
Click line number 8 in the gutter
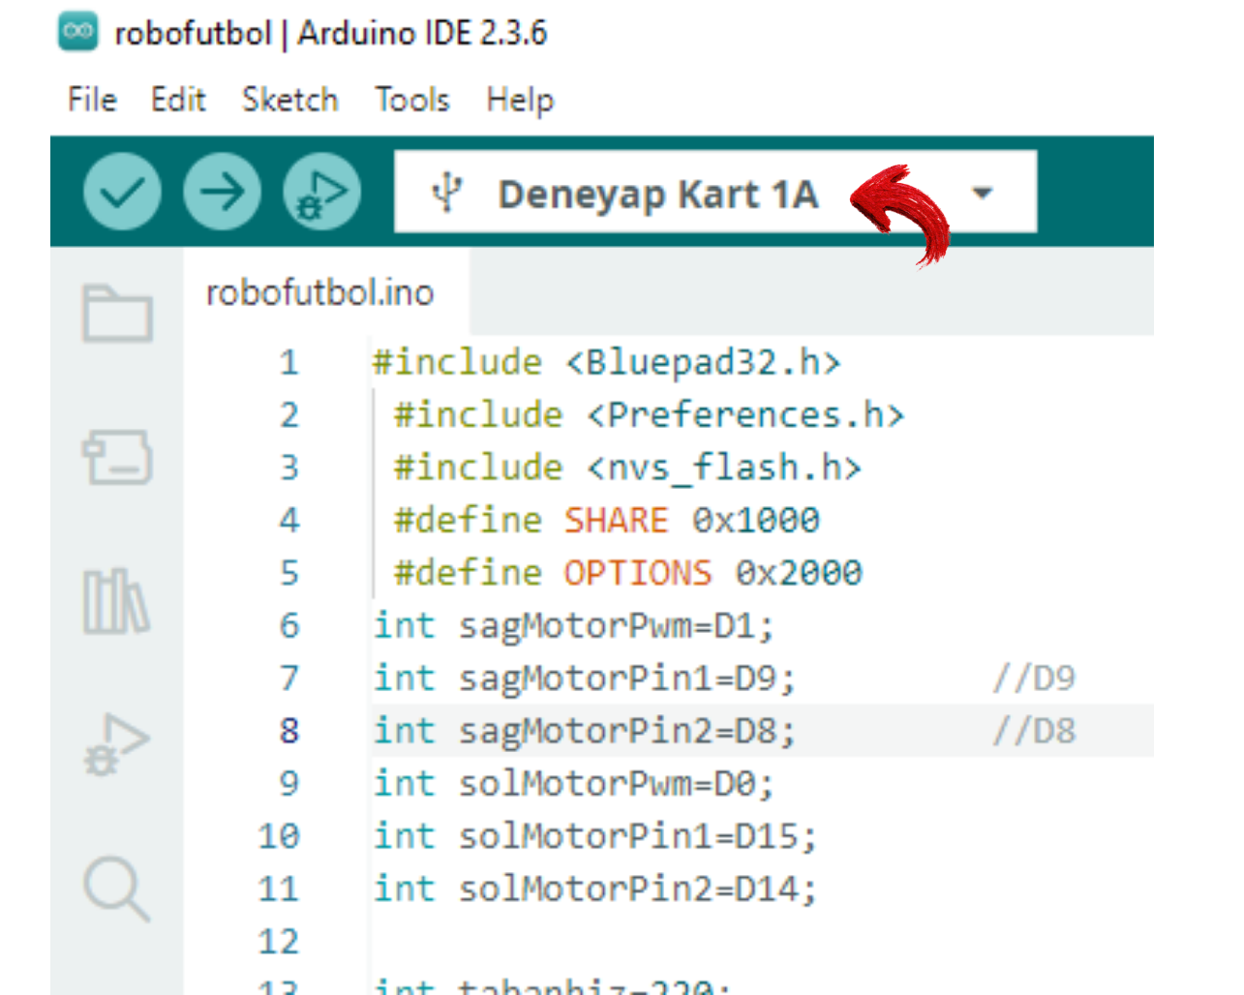pos(288,731)
